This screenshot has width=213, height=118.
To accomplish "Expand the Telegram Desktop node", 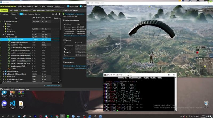I will [x=4, y=71].
